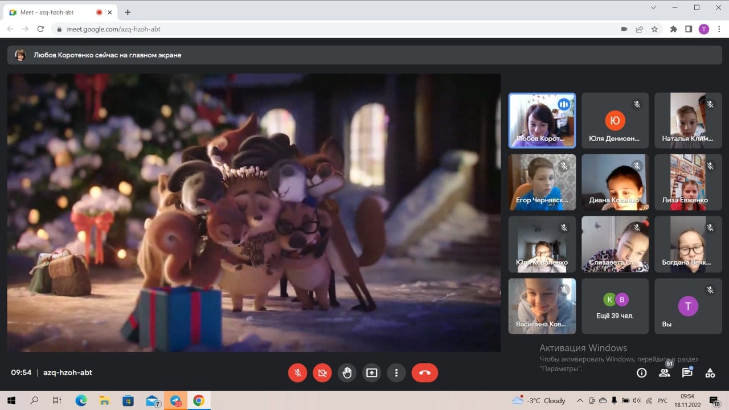The image size is (729, 410).
Task: Click the present screen icon
Action: pos(372,373)
